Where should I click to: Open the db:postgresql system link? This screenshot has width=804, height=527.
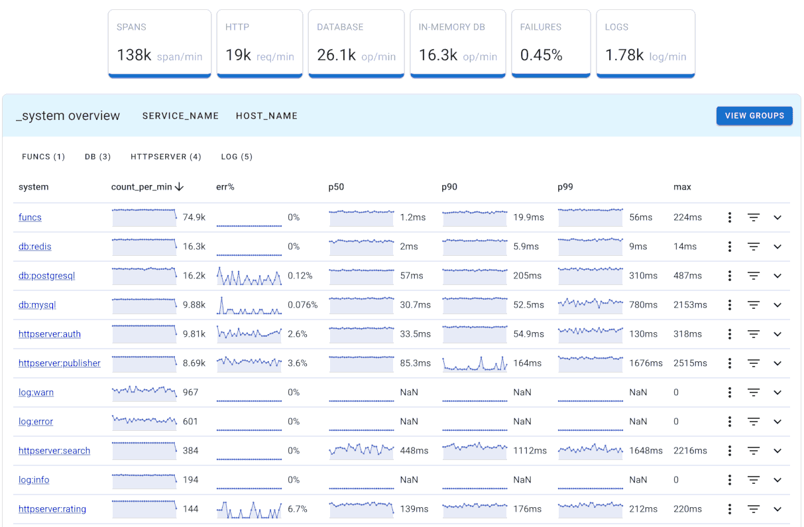(x=47, y=276)
